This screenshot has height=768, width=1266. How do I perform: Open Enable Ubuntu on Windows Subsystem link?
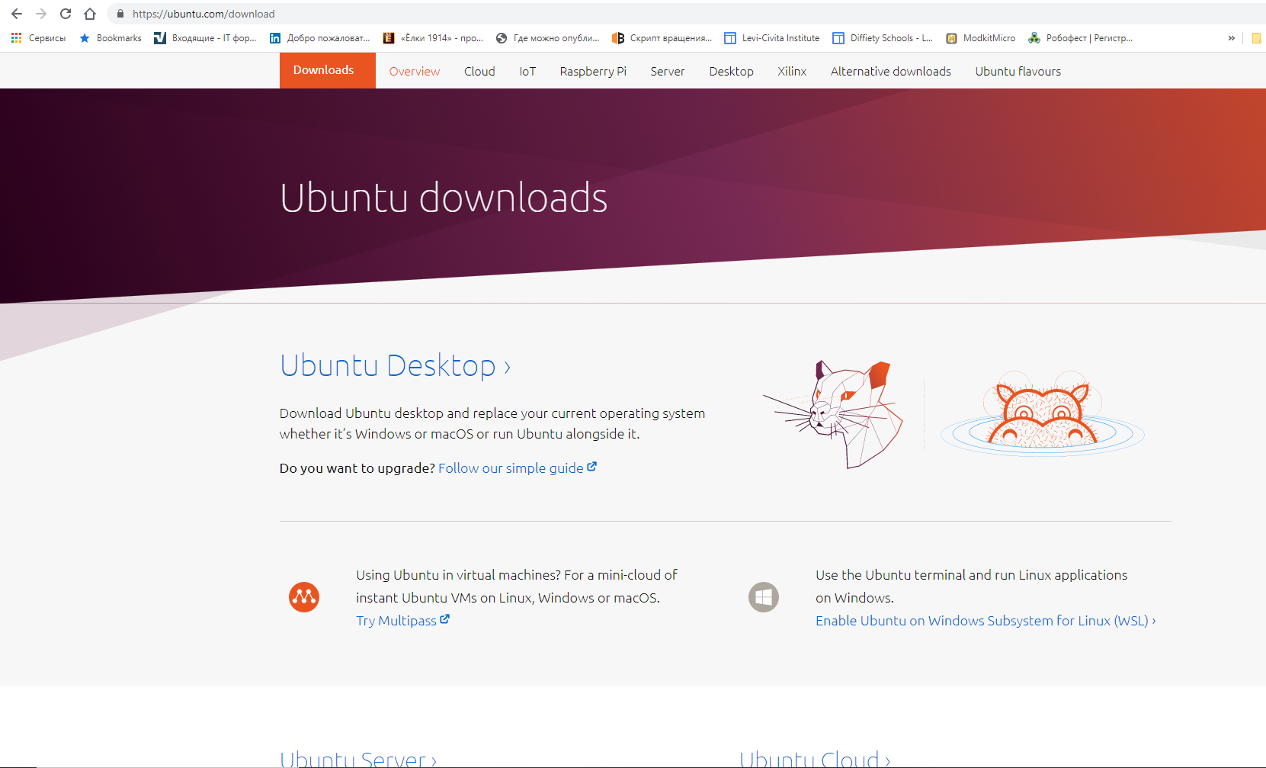pyautogui.click(x=986, y=620)
